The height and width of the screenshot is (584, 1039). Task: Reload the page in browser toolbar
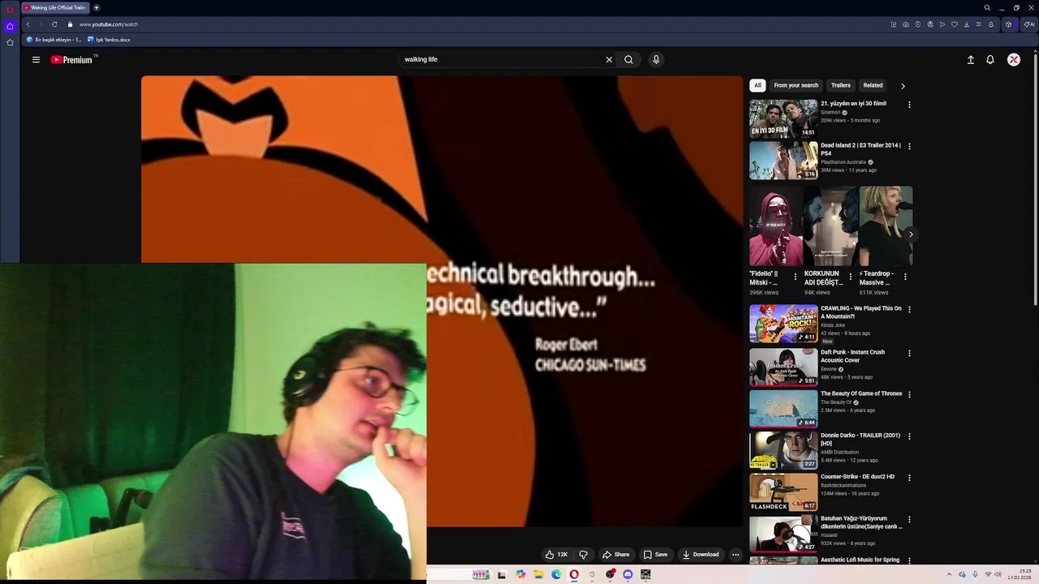54,24
